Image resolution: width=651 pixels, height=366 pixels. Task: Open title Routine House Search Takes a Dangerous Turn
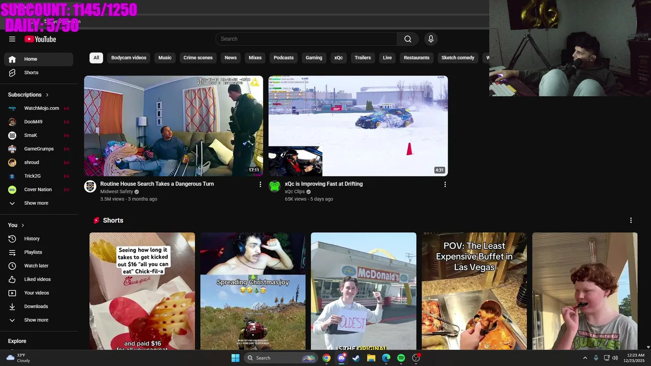(x=157, y=184)
